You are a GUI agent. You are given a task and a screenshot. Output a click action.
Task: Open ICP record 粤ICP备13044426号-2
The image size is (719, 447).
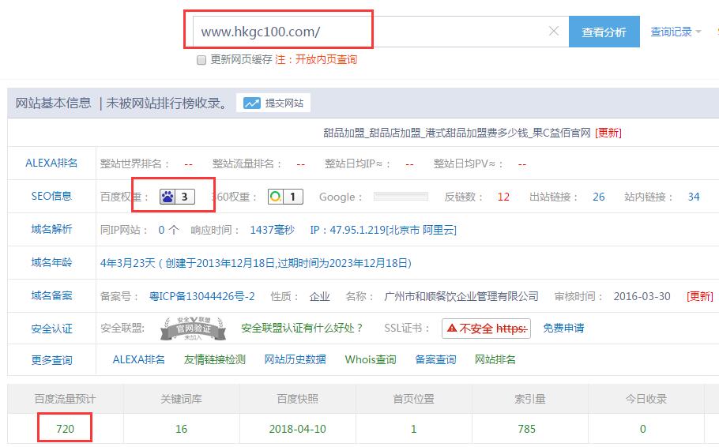[x=201, y=296]
